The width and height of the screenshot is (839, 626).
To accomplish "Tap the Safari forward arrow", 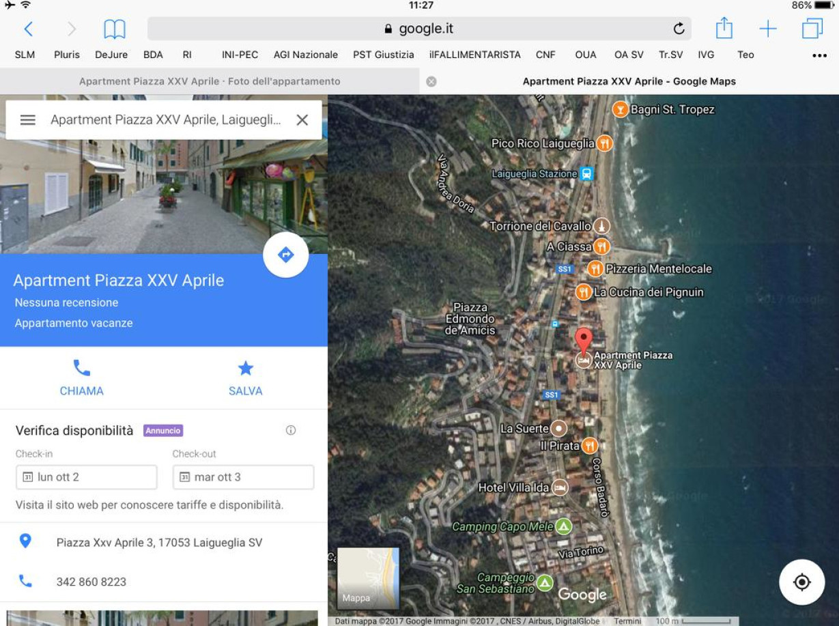I will click(72, 29).
